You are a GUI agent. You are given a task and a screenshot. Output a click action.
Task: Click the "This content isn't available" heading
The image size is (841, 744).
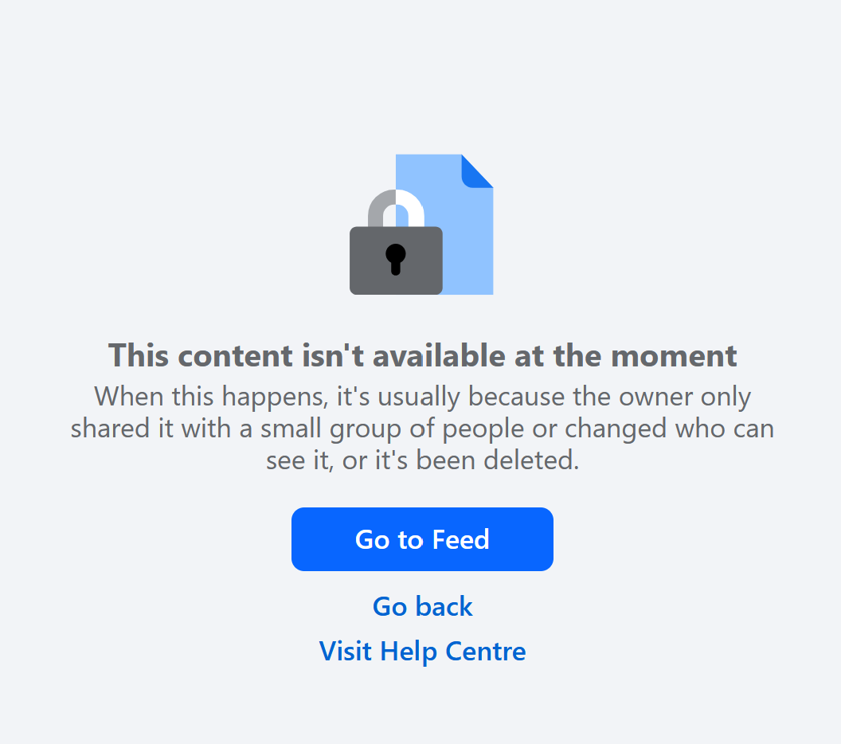[422, 355]
